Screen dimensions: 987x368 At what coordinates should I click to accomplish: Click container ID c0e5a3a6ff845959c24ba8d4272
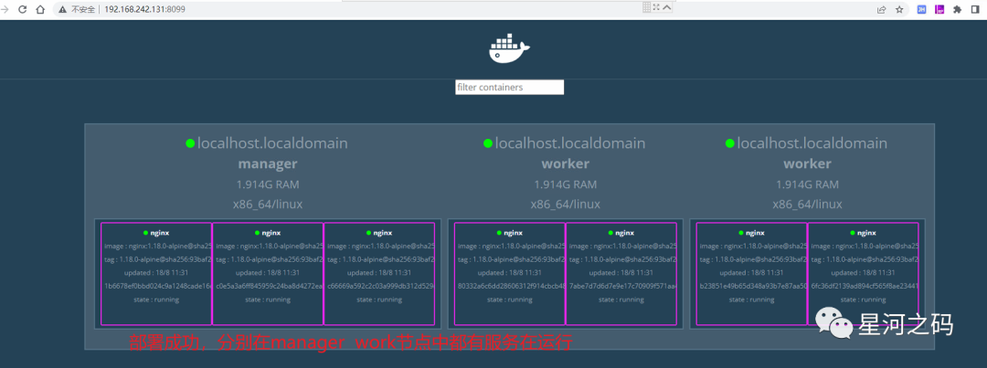click(x=268, y=286)
